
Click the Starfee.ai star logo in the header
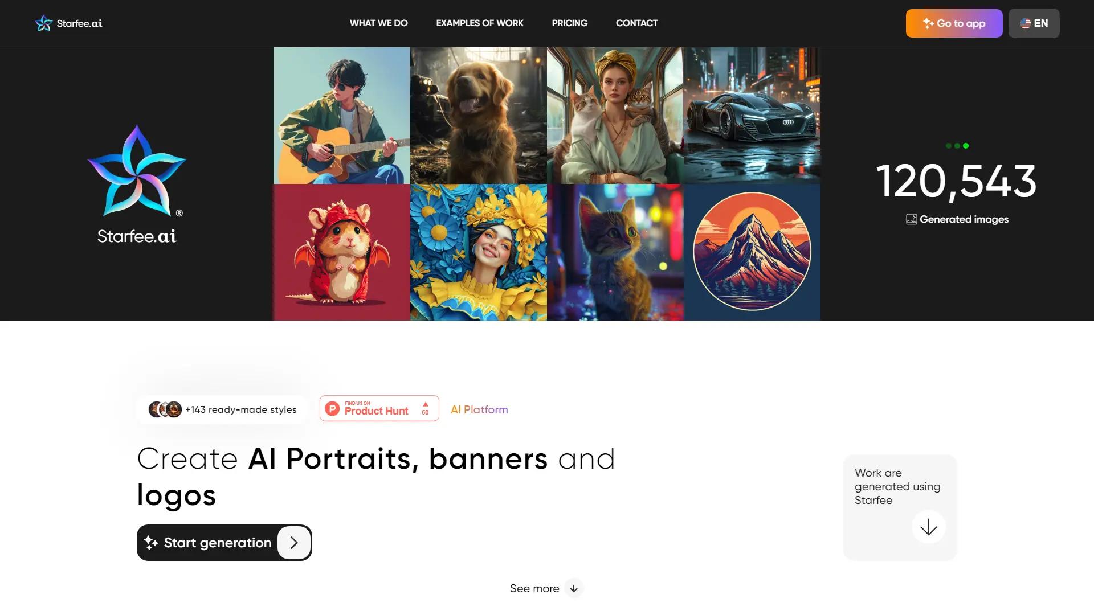point(44,23)
